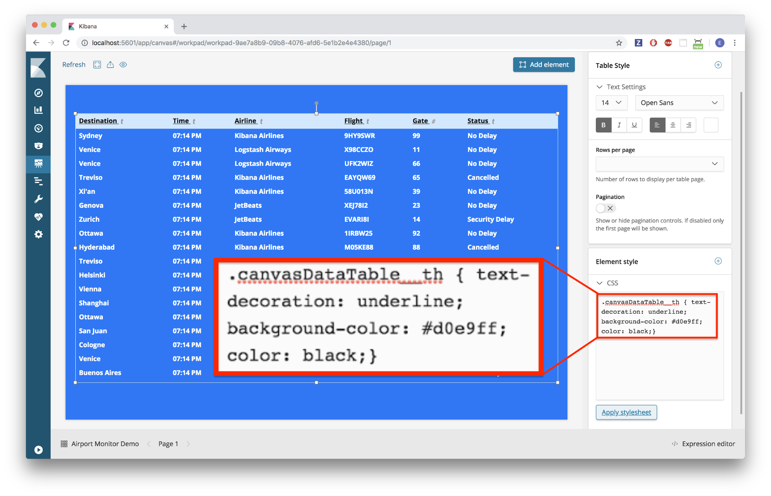Reload the browser page

[66, 43]
